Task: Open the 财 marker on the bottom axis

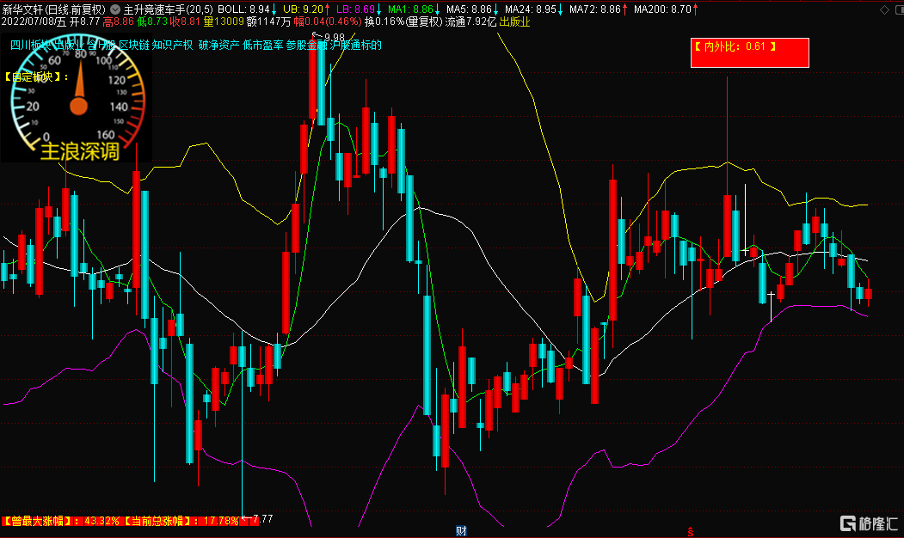Action: click(x=461, y=530)
